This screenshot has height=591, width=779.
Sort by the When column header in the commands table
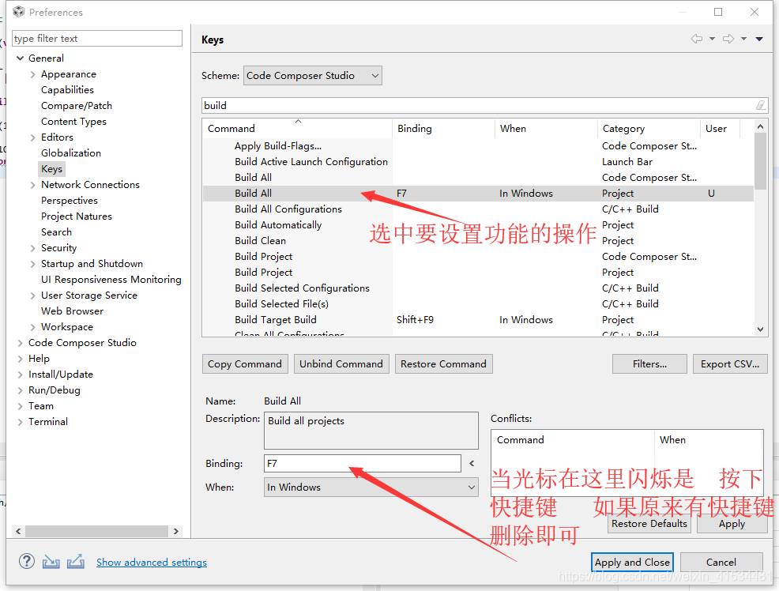546,128
